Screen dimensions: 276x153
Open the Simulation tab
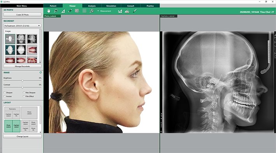111,6
